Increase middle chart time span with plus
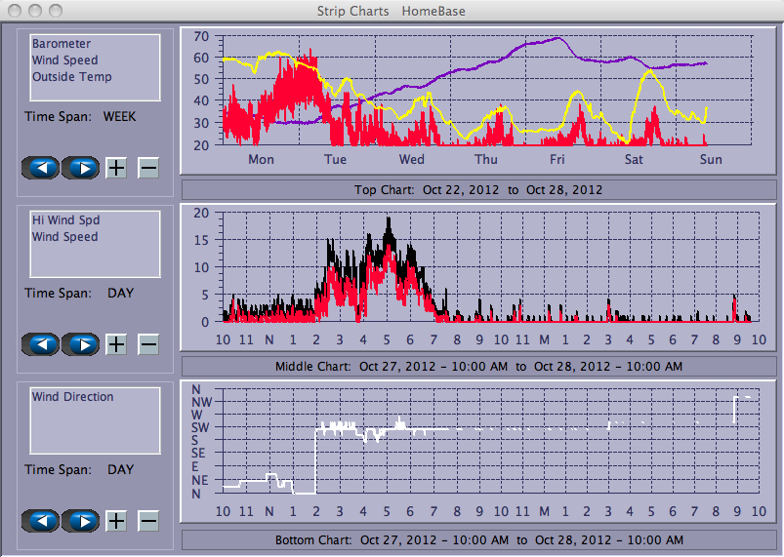This screenshot has height=557, width=784. [x=116, y=344]
